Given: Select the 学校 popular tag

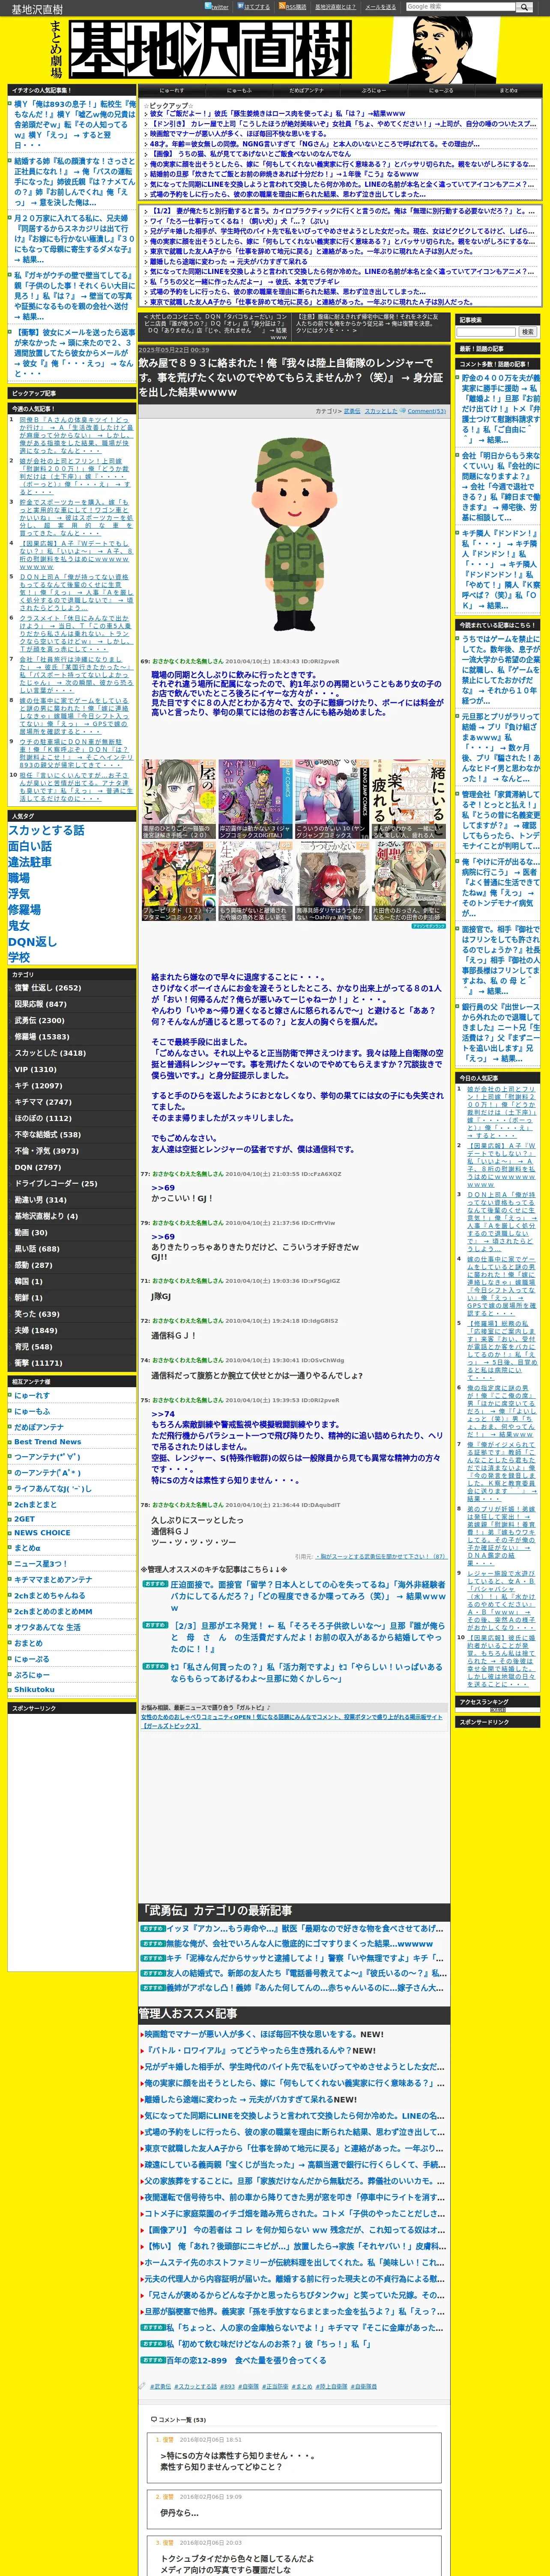Looking at the screenshot, I should (19, 957).
